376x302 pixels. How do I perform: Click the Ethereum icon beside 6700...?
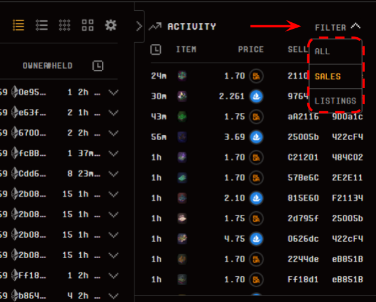coord(14,133)
